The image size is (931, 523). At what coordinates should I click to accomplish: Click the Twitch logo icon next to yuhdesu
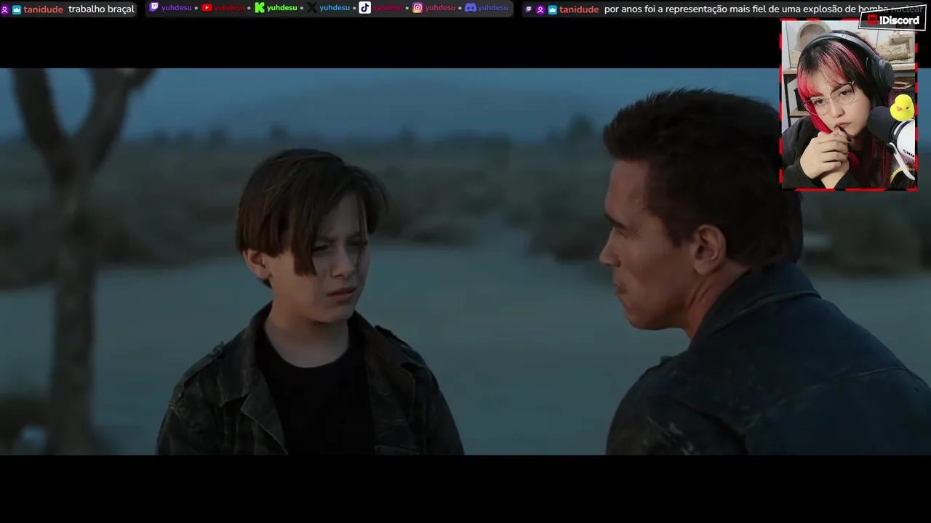coord(153,7)
